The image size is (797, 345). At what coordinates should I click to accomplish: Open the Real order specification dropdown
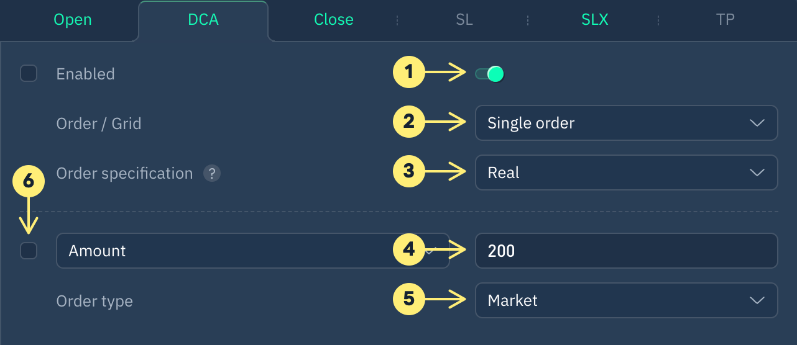[626, 172]
